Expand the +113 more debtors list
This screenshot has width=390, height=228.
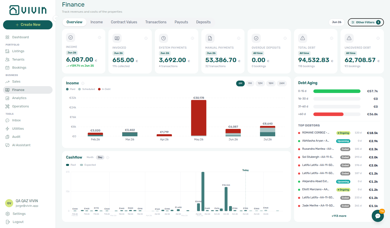(x=339, y=216)
